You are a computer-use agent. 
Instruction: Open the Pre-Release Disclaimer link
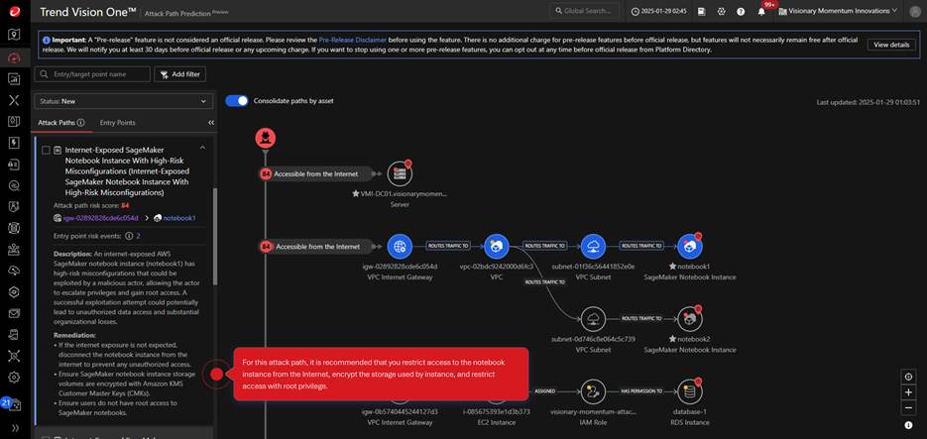[352, 40]
